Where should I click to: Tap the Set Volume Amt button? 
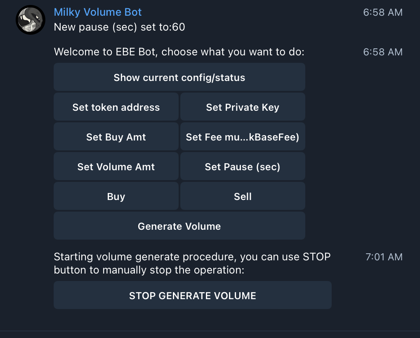(x=116, y=167)
